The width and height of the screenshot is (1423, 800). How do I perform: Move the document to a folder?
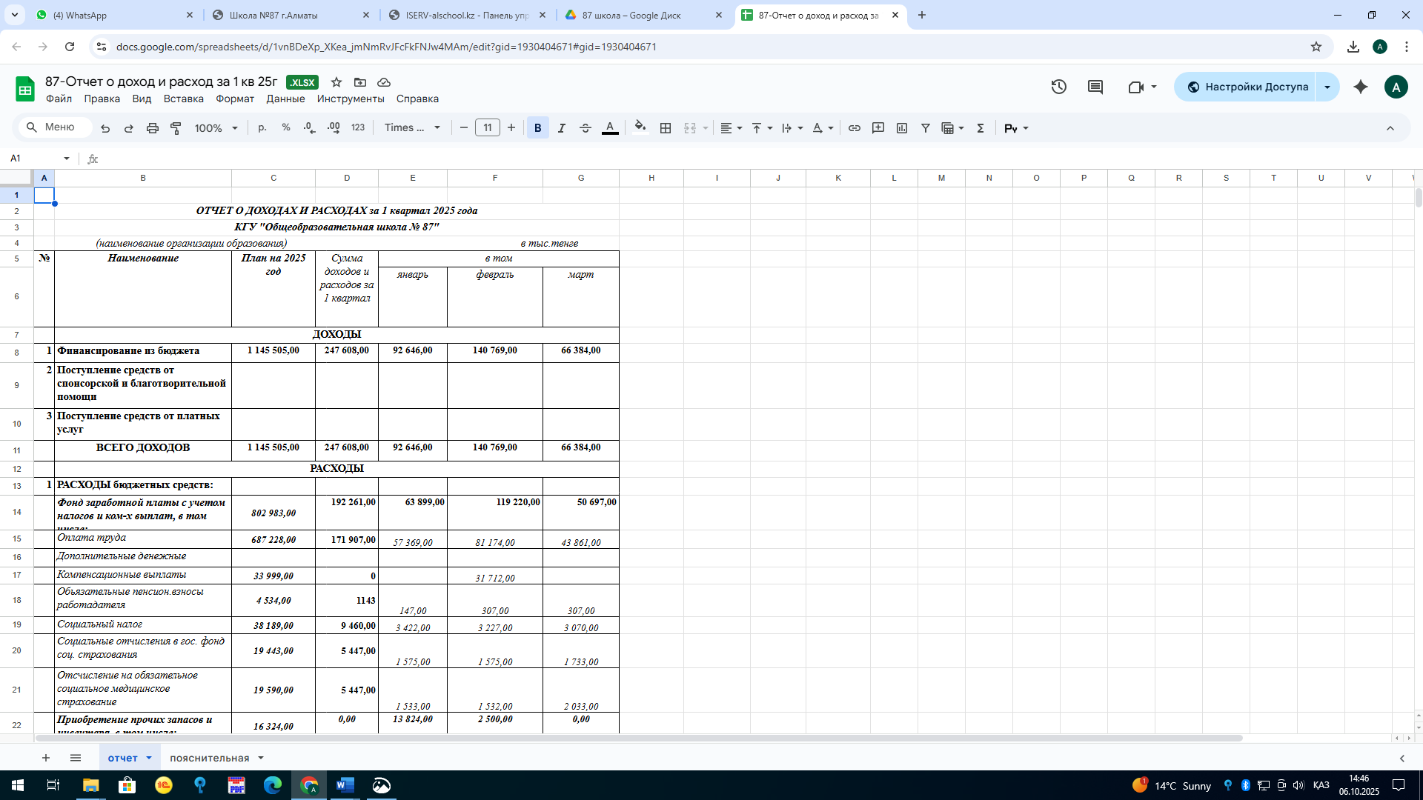pyautogui.click(x=360, y=82)
